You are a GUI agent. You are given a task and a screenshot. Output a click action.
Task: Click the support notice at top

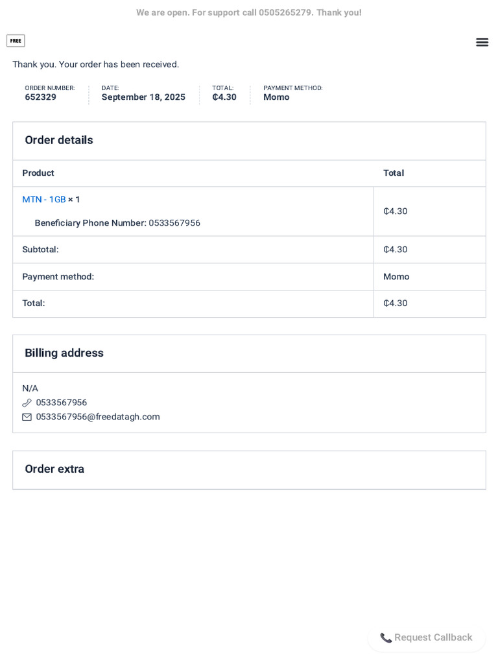point(249,12)
